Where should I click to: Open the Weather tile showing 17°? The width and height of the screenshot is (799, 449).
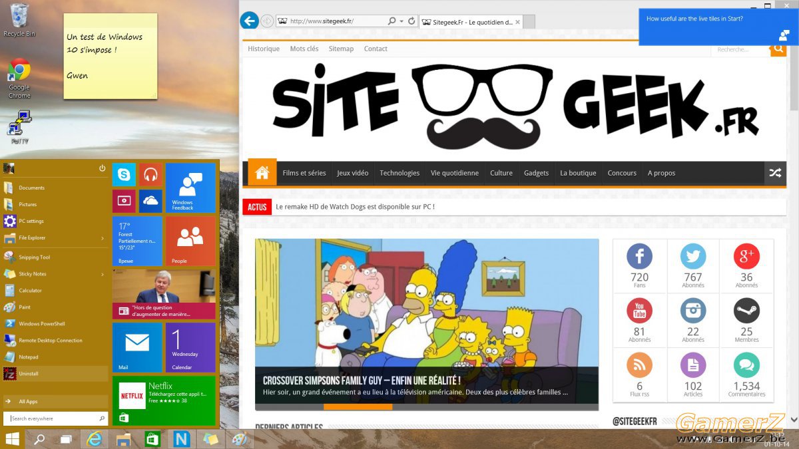[137, 241]
